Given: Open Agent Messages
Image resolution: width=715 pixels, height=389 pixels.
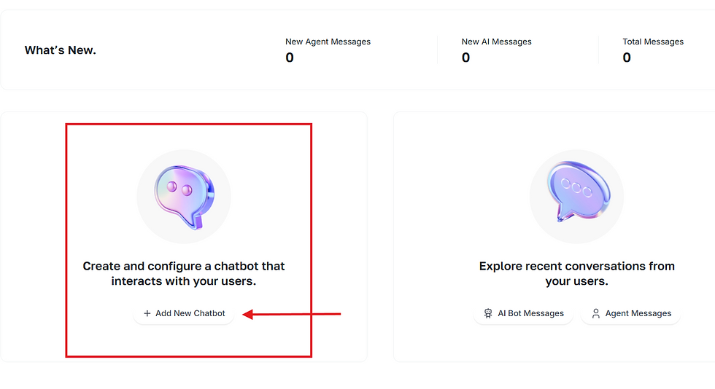Looking at the screenshot, I should click(630, 313).
